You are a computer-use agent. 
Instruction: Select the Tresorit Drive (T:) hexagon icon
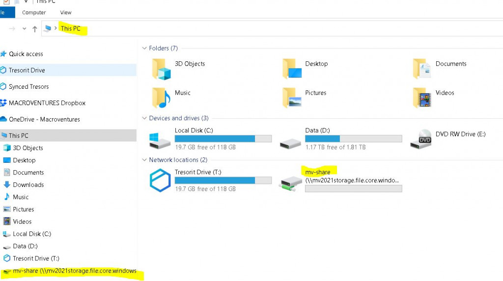pos(160,180)
